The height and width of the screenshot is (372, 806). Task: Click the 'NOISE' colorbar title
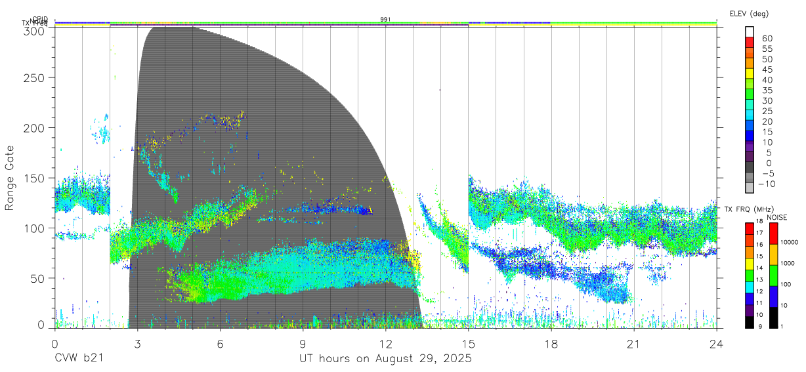[x=776, y=217]
